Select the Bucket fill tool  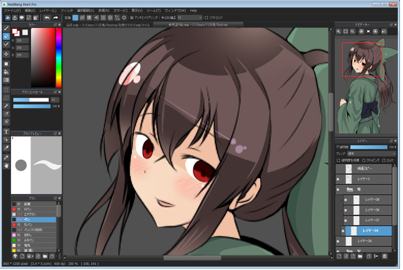click(x=7, y=72)
